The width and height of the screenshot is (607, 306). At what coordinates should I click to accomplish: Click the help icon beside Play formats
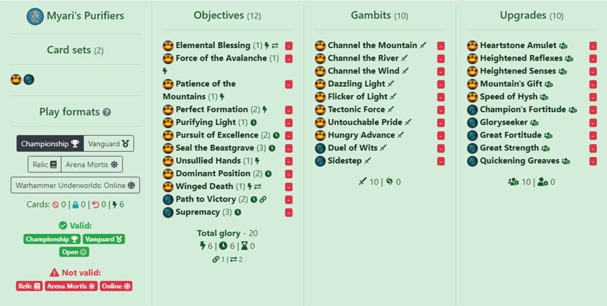(107, 112)
